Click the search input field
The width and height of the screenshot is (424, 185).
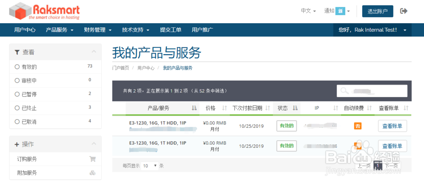point(372,91)
